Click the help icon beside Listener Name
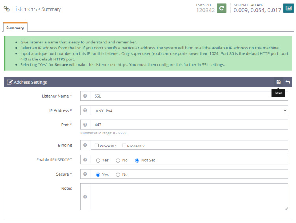 click(x=85, y=96)
